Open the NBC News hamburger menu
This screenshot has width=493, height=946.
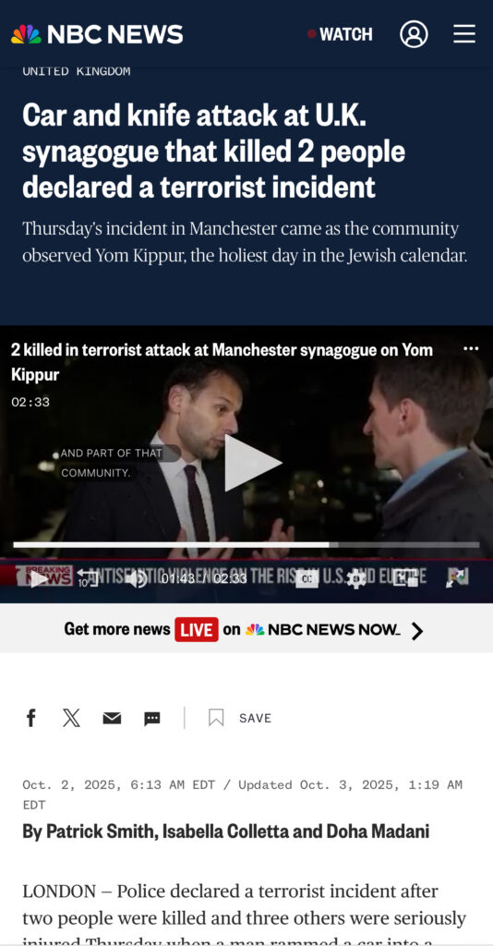click(x=464, y=34)
